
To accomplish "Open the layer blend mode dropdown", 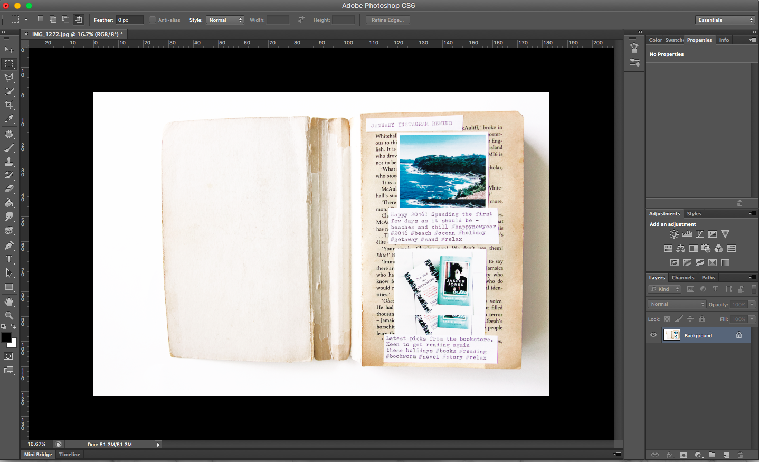I will click(x=677, y=304).
